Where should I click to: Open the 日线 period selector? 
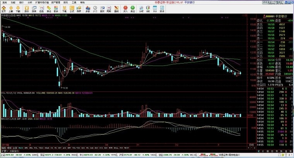coord(251,145)
